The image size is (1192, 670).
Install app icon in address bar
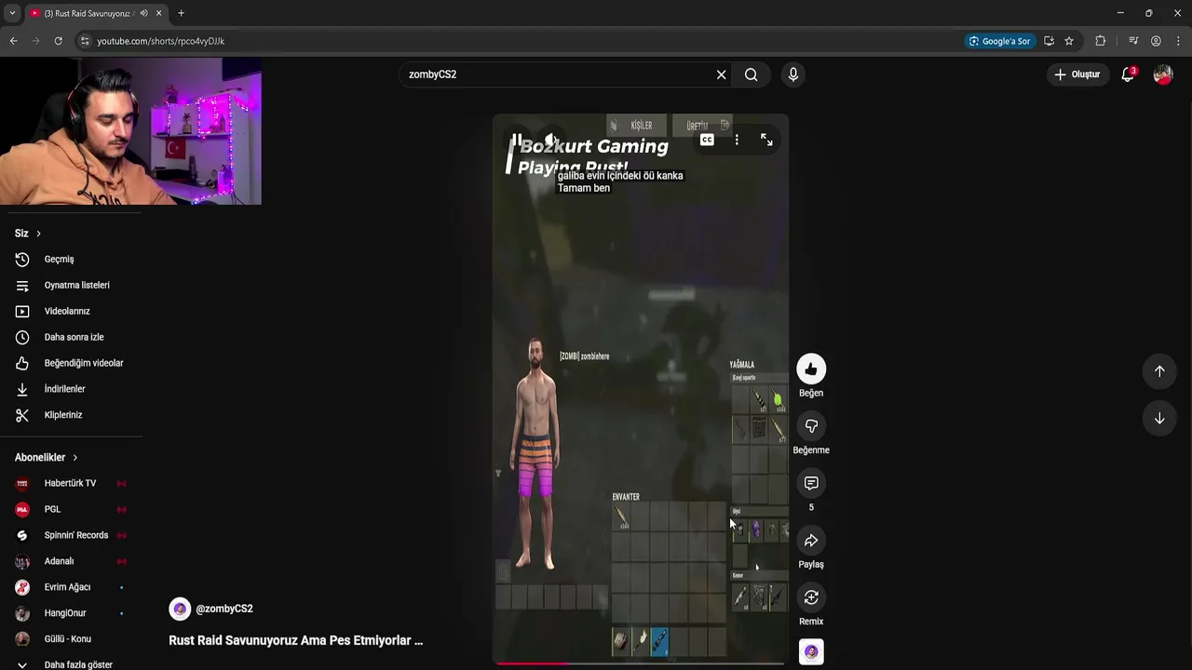(x=1049, y=41)
